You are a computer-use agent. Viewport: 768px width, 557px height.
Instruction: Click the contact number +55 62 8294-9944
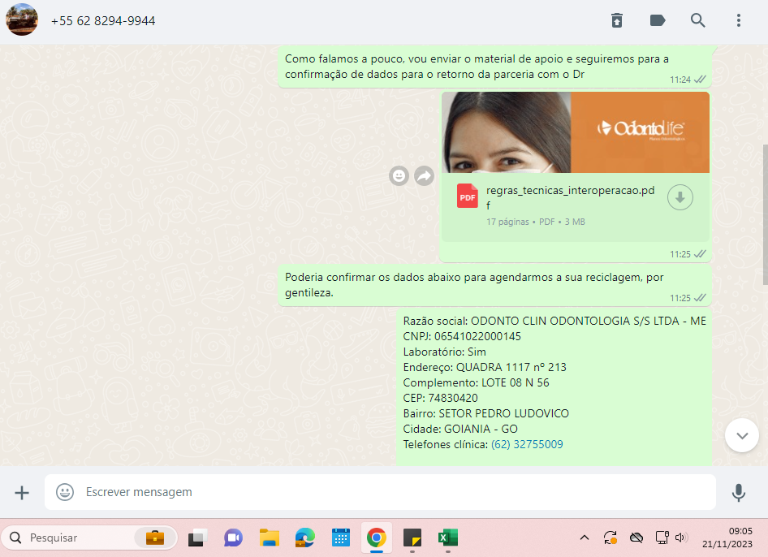pyautogui.click(x=103, y=21)
